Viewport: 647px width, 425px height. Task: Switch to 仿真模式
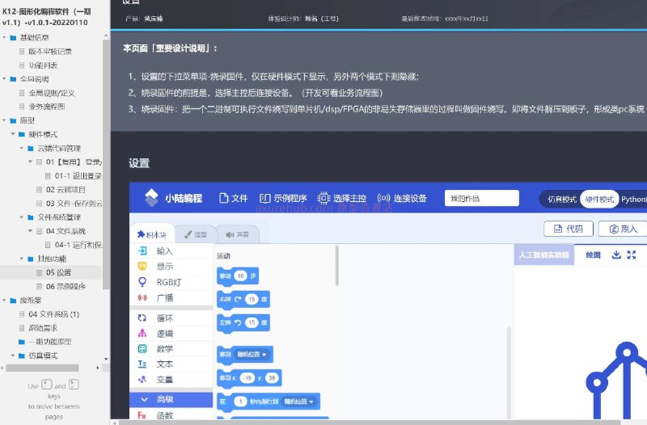561,200
